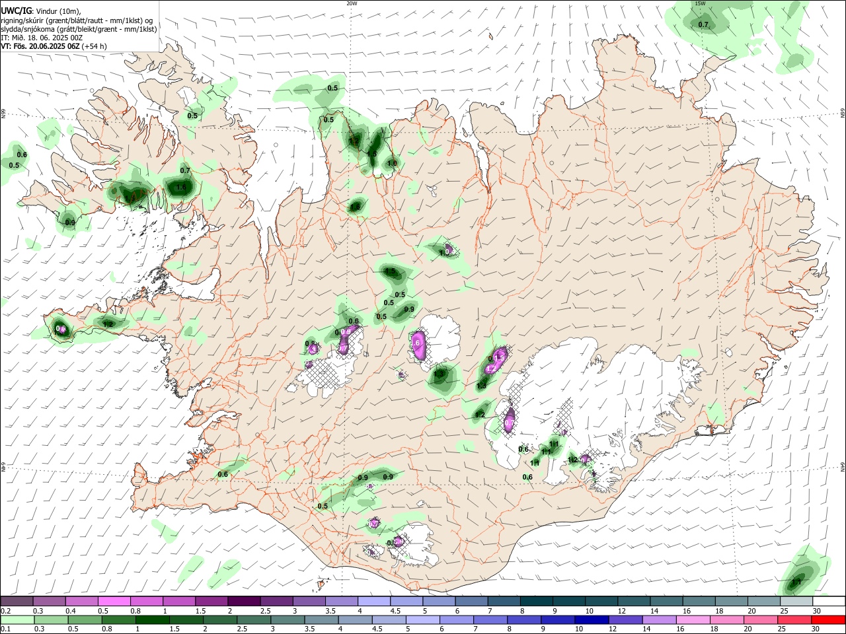The image size is (846, 634).
Task: Click the 1.2 value on the Snæfellsnes peninsula
Action: point(108,324)
